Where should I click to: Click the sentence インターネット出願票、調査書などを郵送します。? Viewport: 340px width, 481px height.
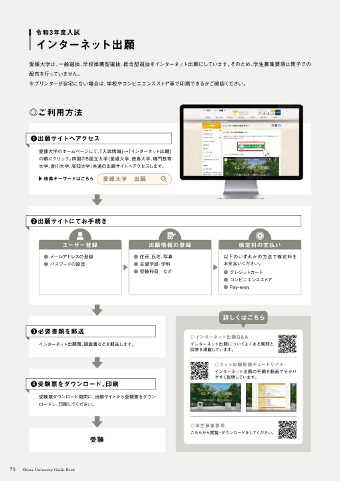(87, 344)
